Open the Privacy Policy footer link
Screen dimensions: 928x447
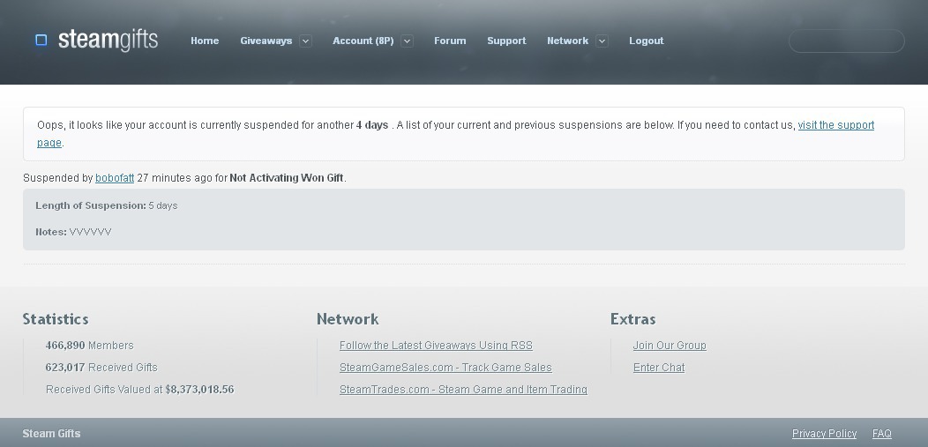tap(825, 434)
